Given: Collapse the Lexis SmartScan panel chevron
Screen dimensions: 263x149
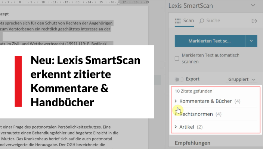Looking at the screenshot, I should point(253,6).
